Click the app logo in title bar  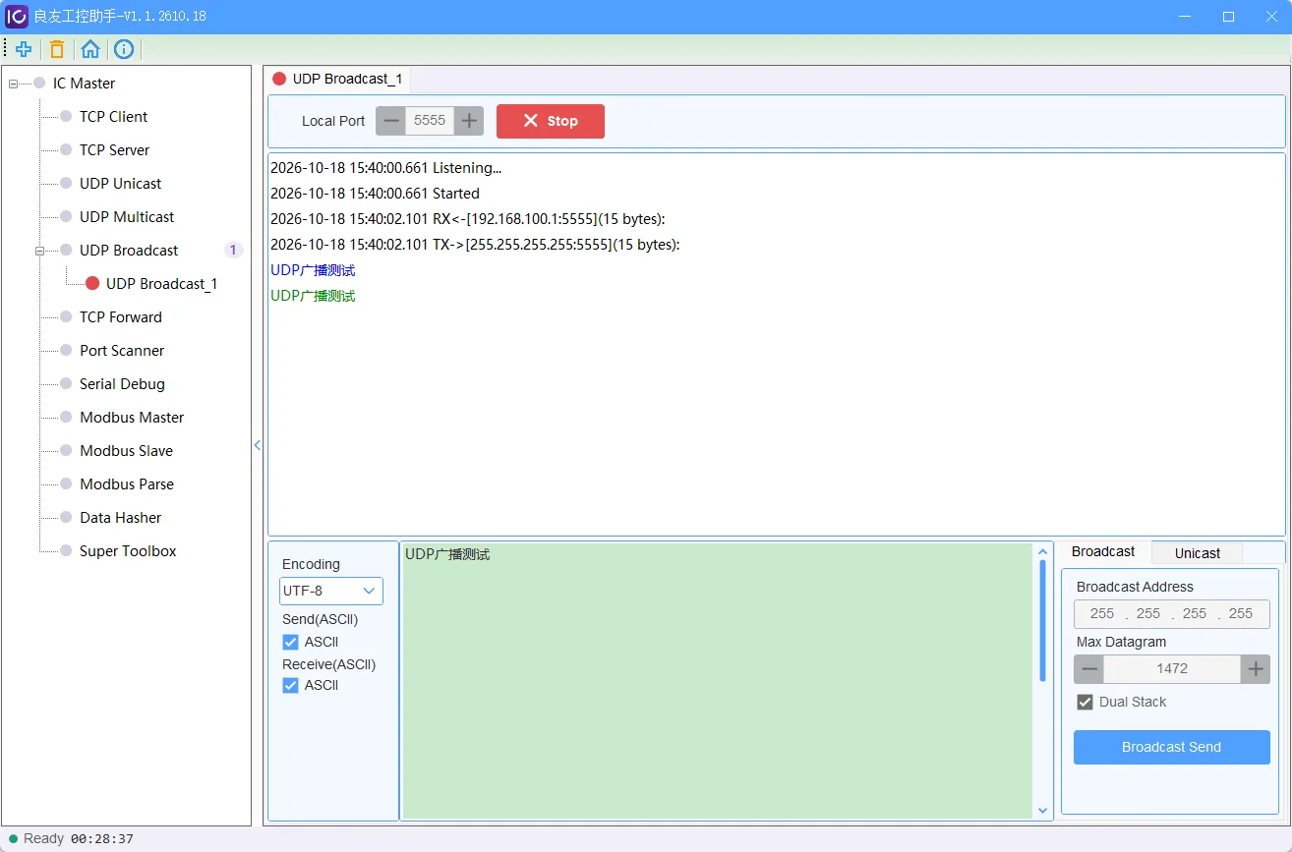17,17
